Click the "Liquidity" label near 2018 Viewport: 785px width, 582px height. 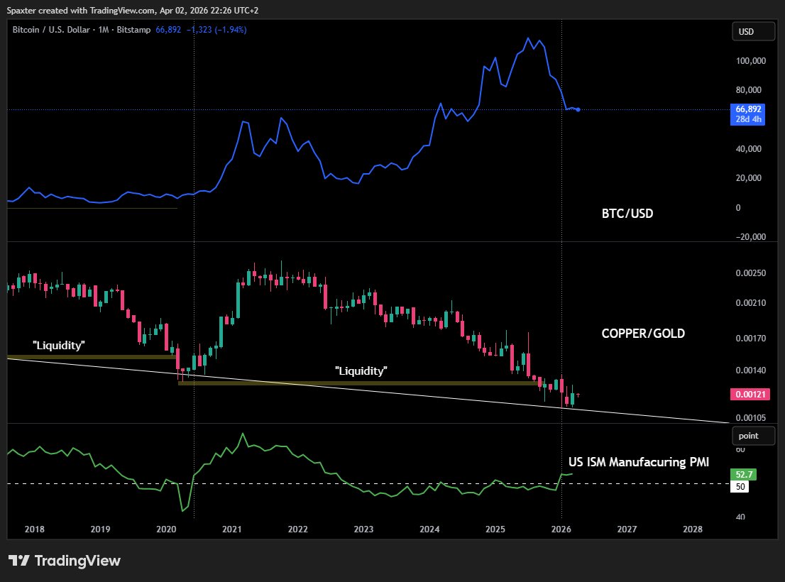coord(59,346)
